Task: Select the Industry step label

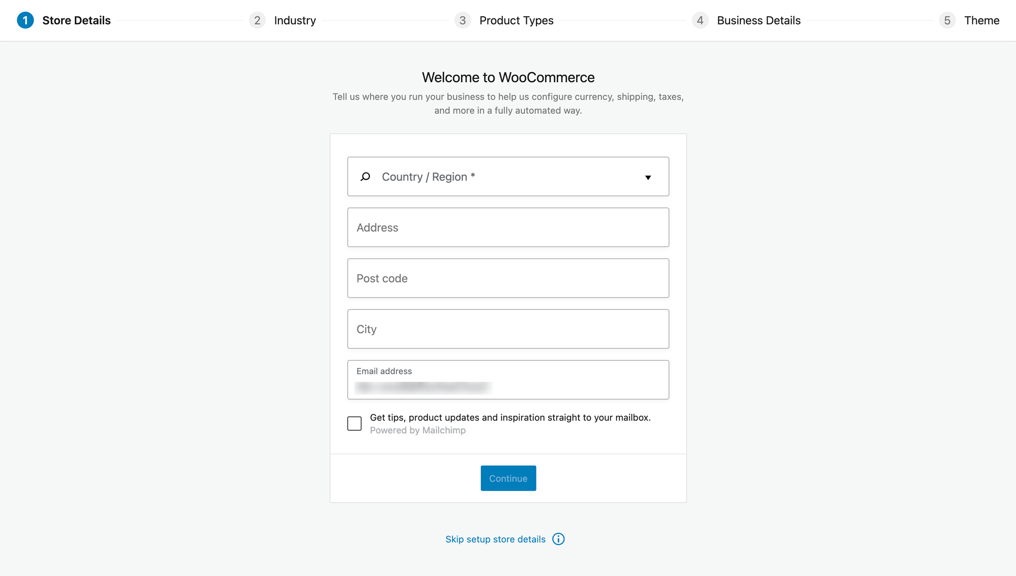Action: (295, 20)
